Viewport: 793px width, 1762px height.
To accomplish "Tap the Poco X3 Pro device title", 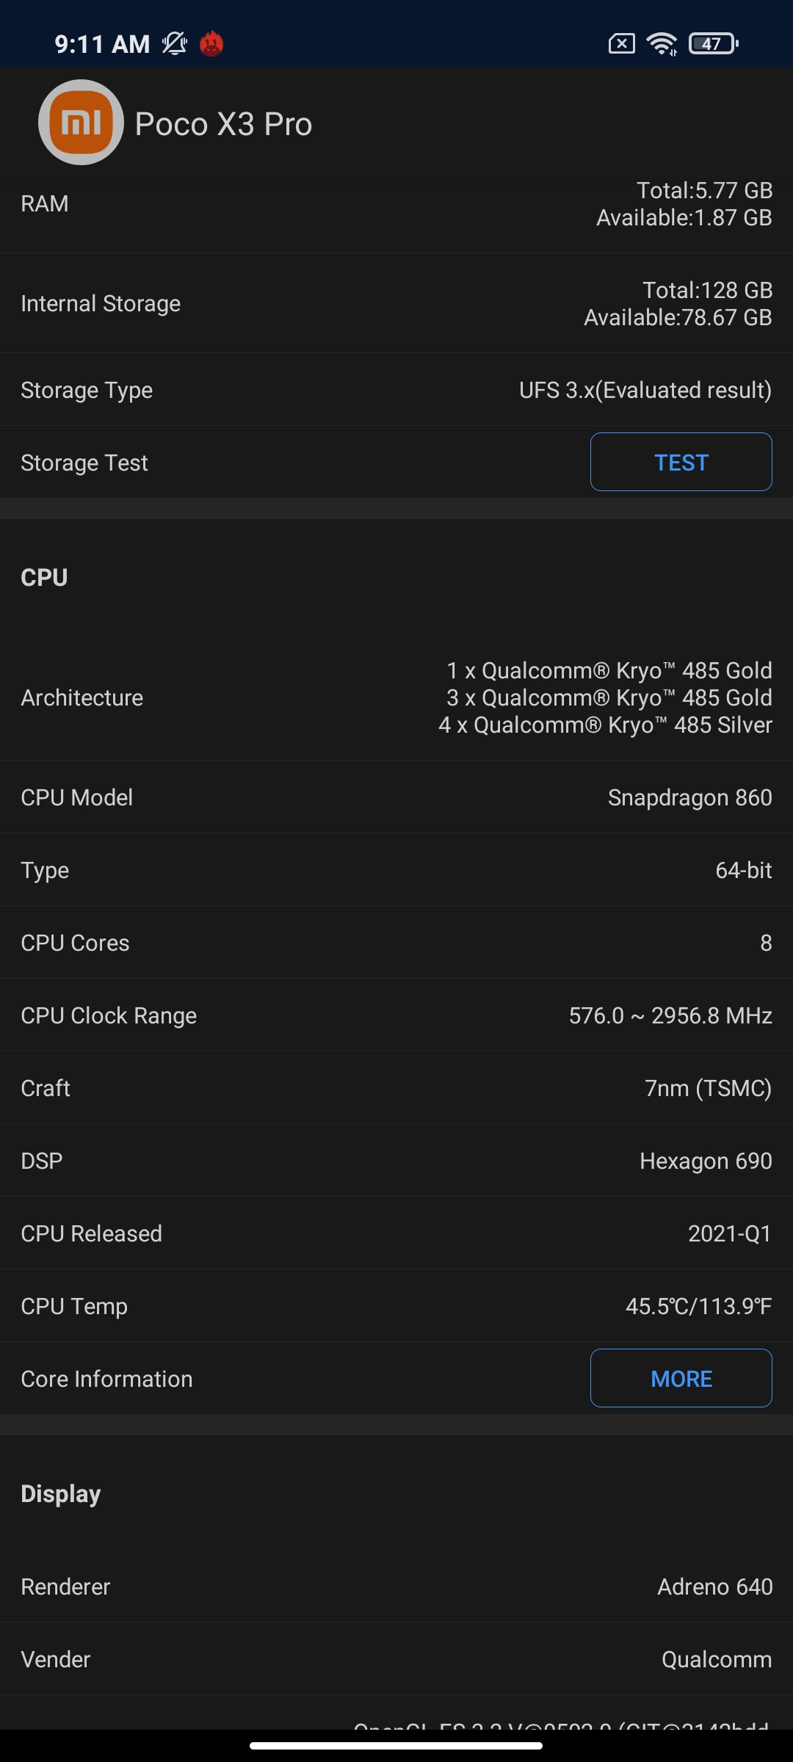I will [x=223, y=124].
